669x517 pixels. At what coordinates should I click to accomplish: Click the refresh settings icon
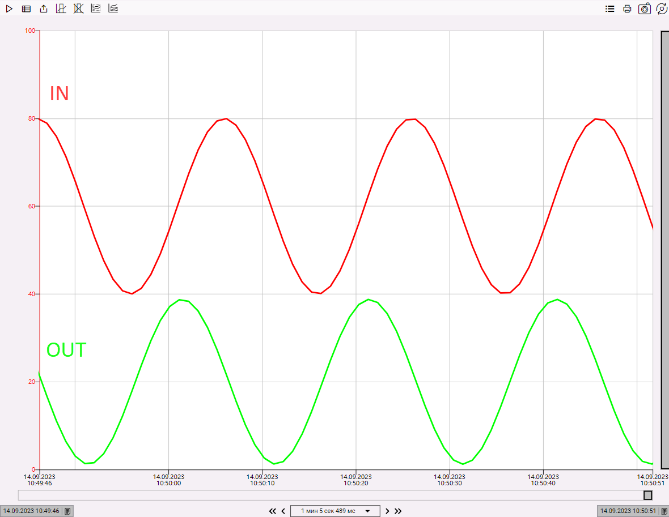point(662,8)
